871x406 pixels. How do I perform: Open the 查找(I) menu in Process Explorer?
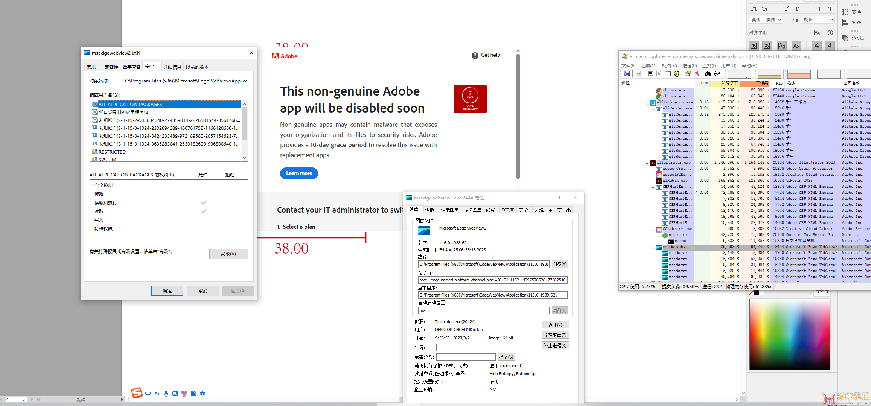point(709,65)
